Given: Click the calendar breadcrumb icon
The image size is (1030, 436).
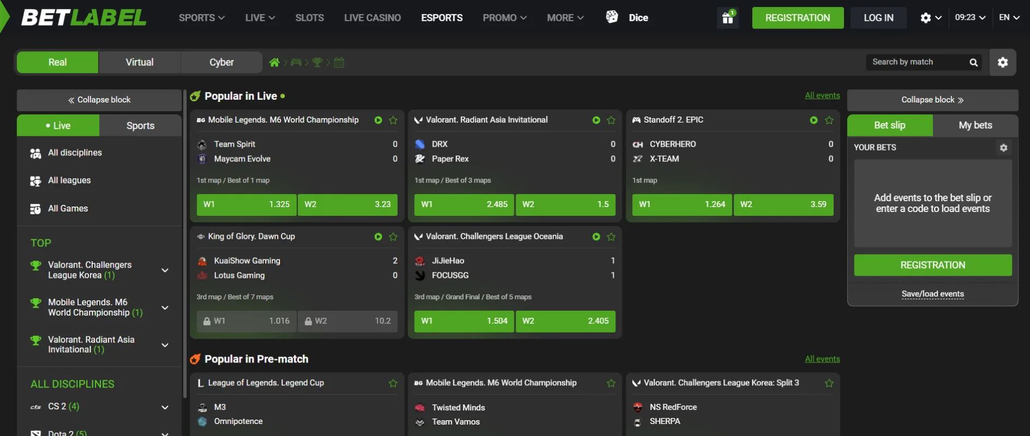Looking at the screenshot, I should pos(339,62).
